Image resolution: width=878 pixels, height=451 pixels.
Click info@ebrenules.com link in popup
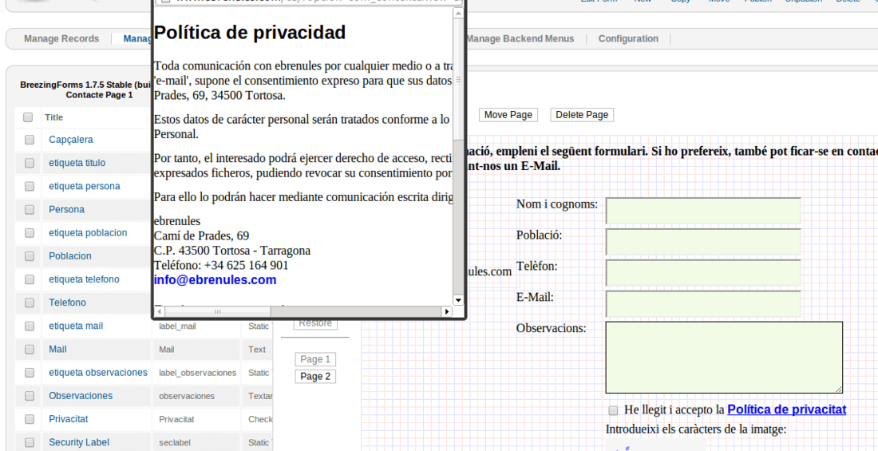click(x=215, y=279)
